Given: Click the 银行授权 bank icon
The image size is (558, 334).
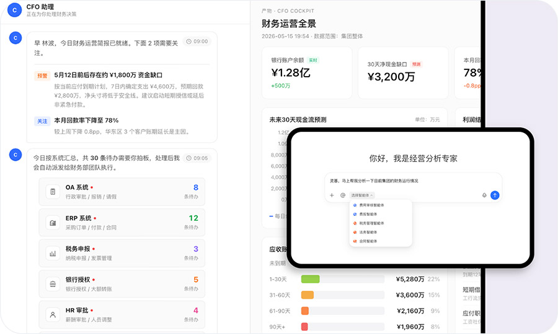Looking at the screenshot, I should click(x=53, y=284).
